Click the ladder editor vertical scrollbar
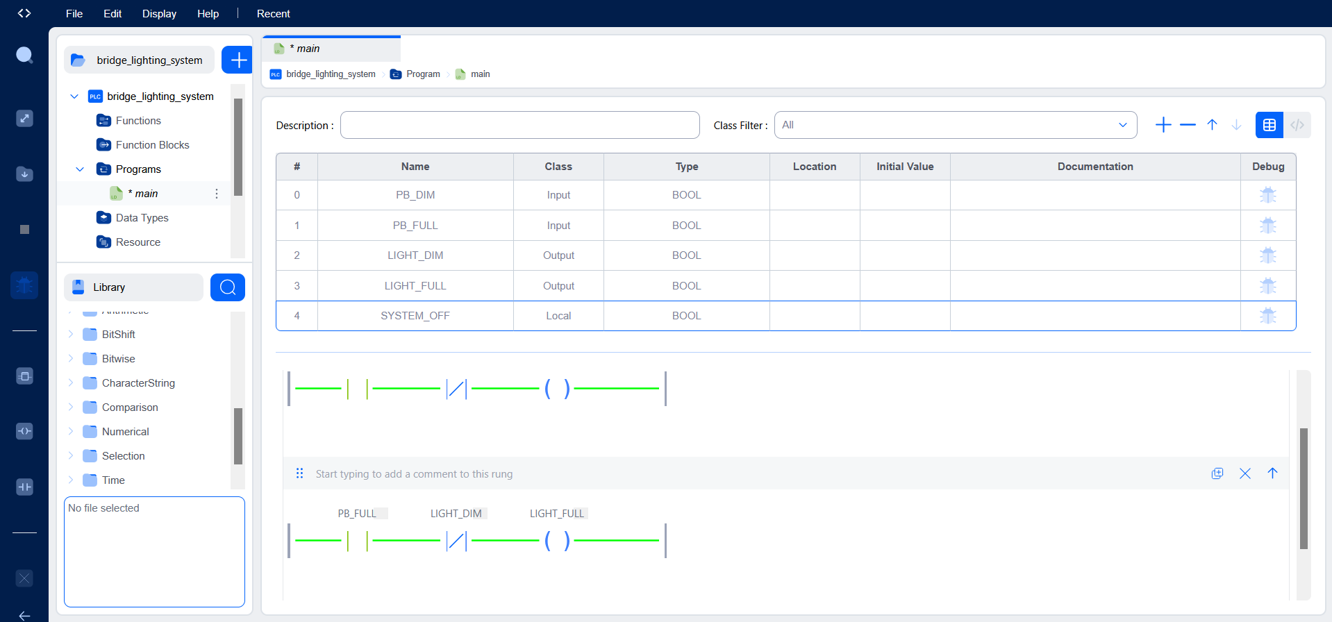 [1304, 488]
